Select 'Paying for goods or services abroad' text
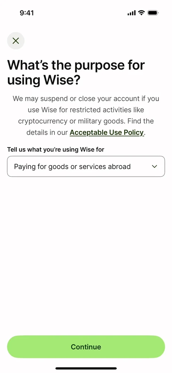Viewport: 172px width, 373px height. 72,167
